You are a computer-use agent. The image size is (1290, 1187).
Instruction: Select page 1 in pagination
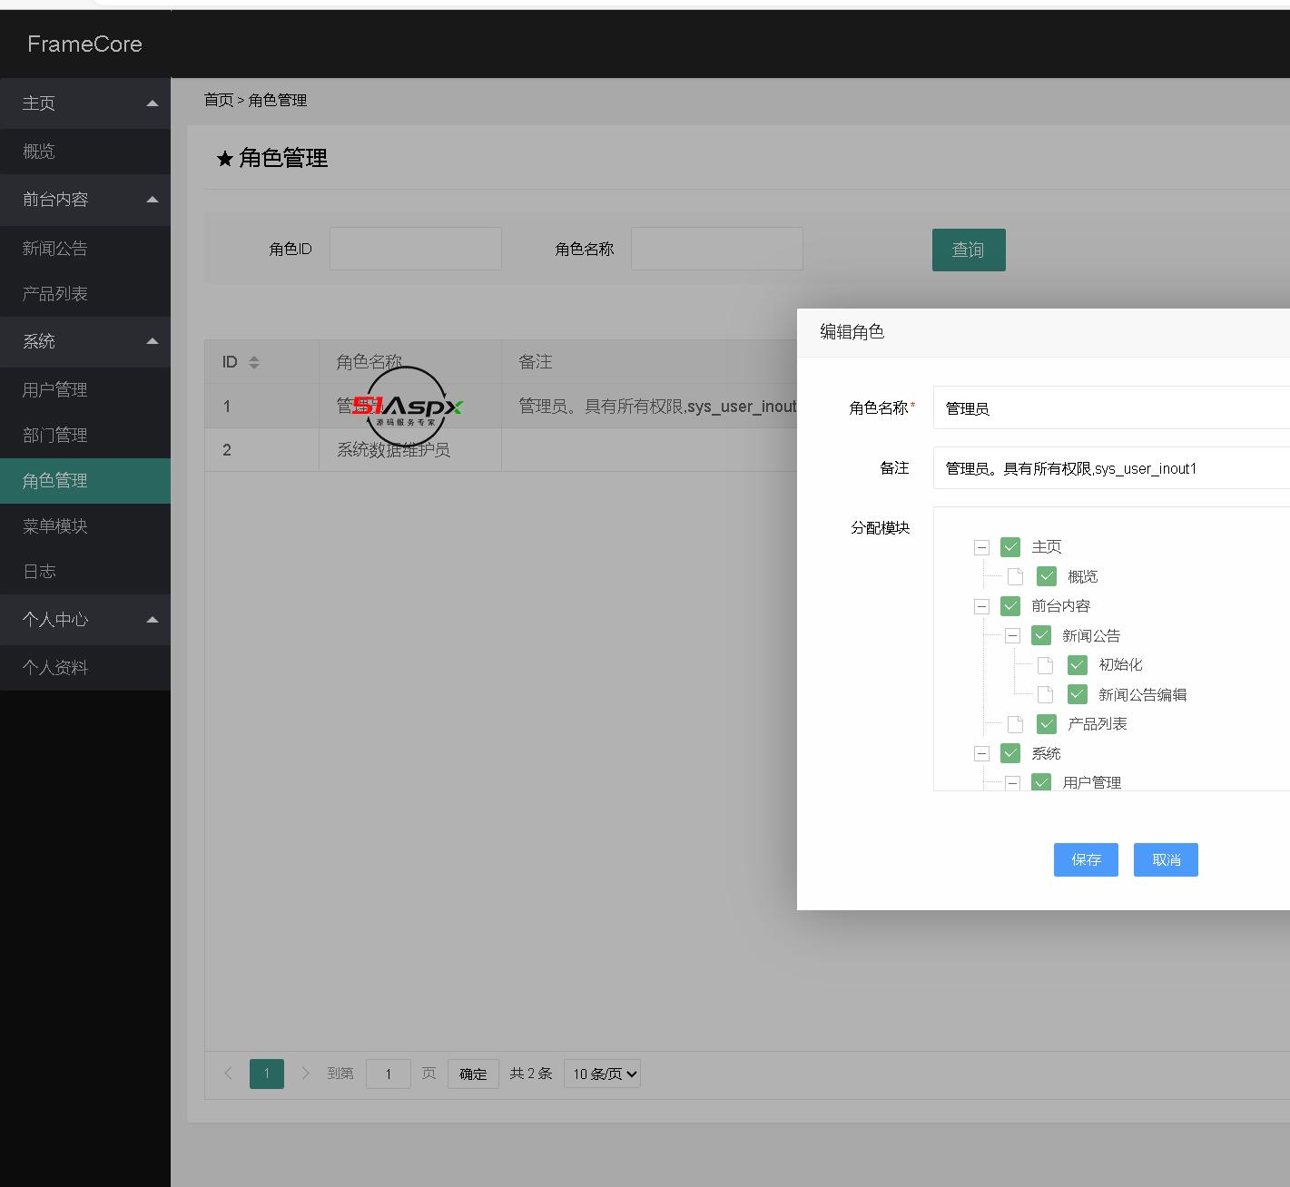point(267,1074)
